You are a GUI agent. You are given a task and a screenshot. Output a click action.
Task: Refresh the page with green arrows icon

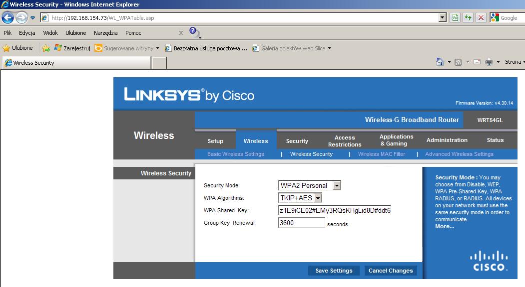click(468, 18)
